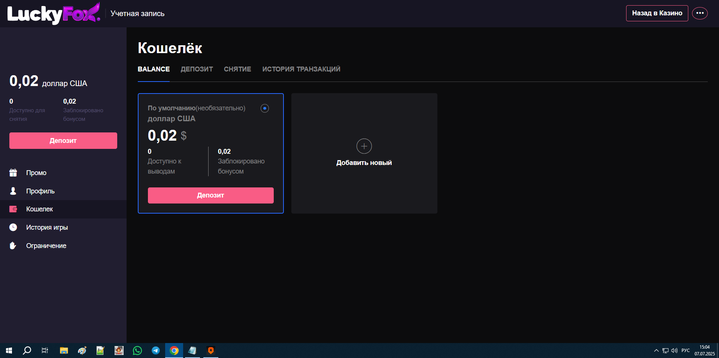Click the РУС language indicator
719x358 pixels.
pos(685,351)
